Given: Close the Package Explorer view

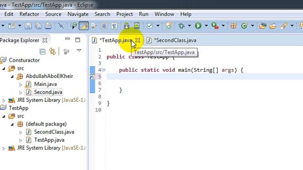Looking at the screenshot, I should (x=45, y=40).
